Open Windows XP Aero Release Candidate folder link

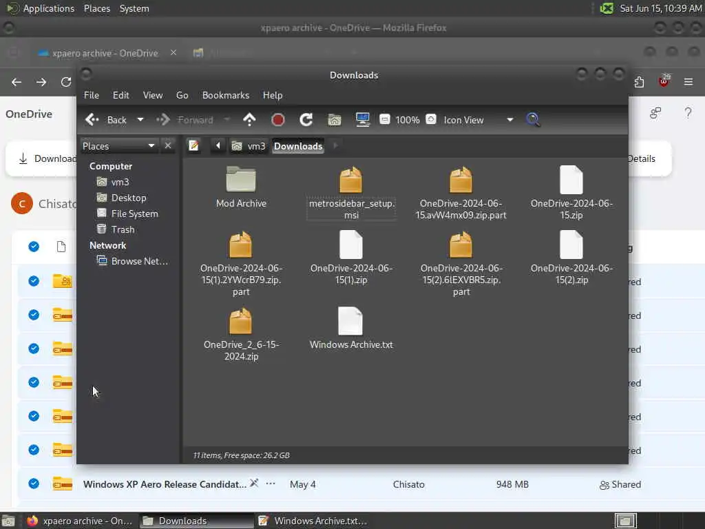point(165,484)
